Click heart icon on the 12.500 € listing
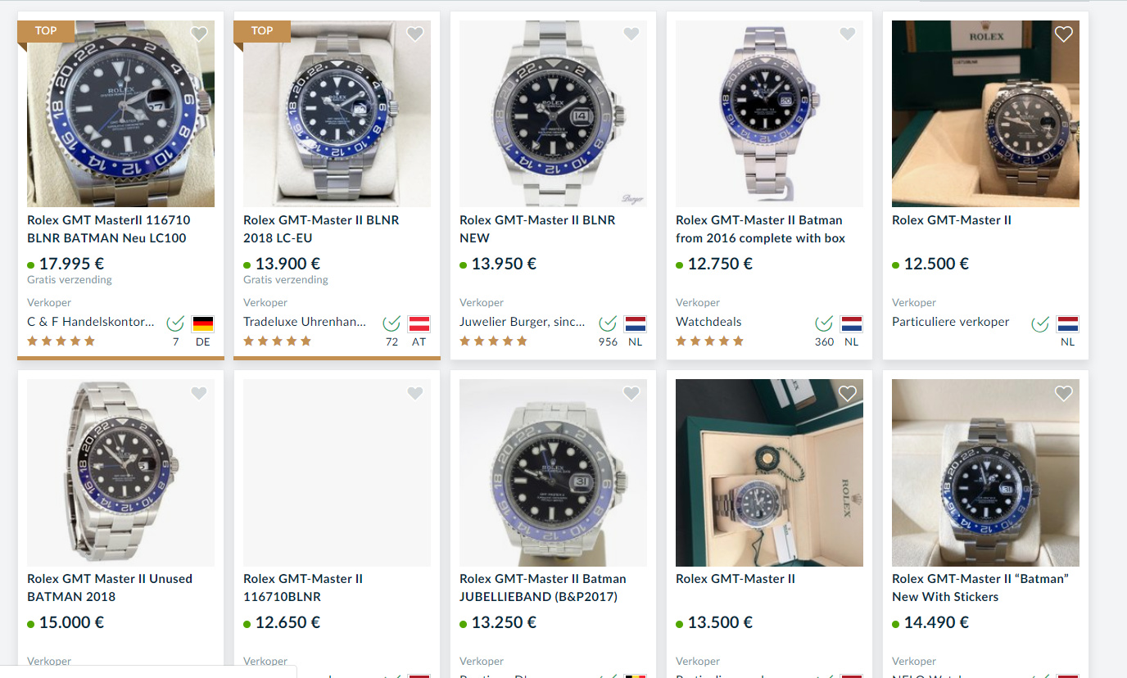This screenshot has height=678, width=1127. pyautogui.click(x=1063, y=34)
